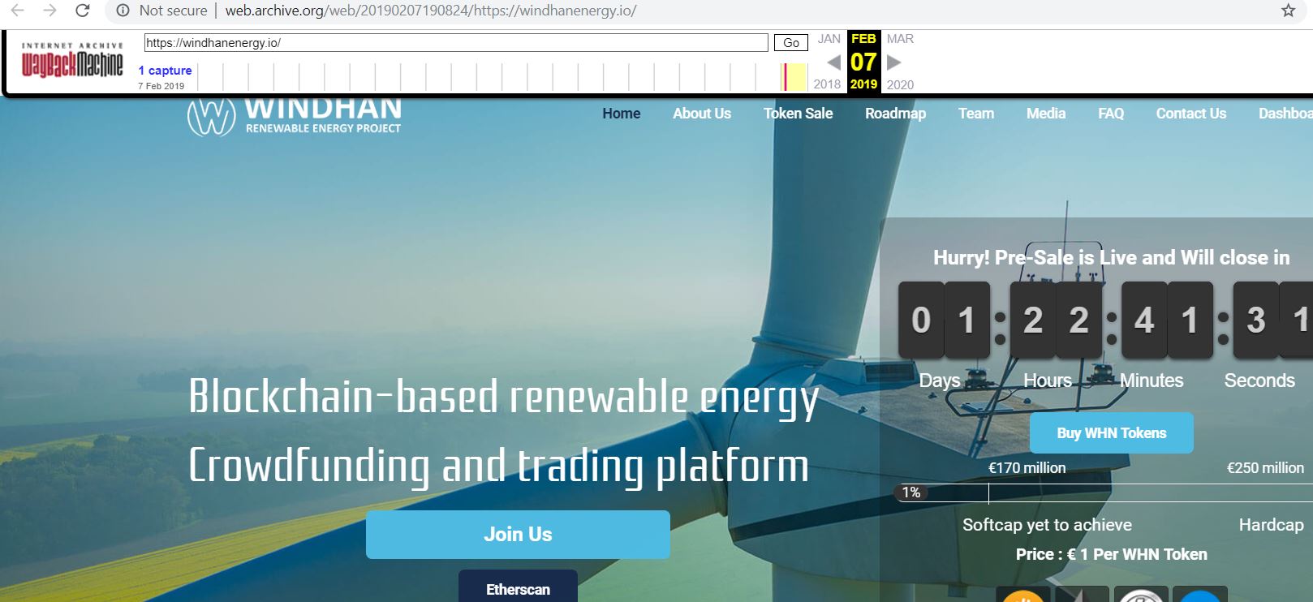Click the Days countdown digits
Screen dimensions: 1313x602
tap(944, 320)
